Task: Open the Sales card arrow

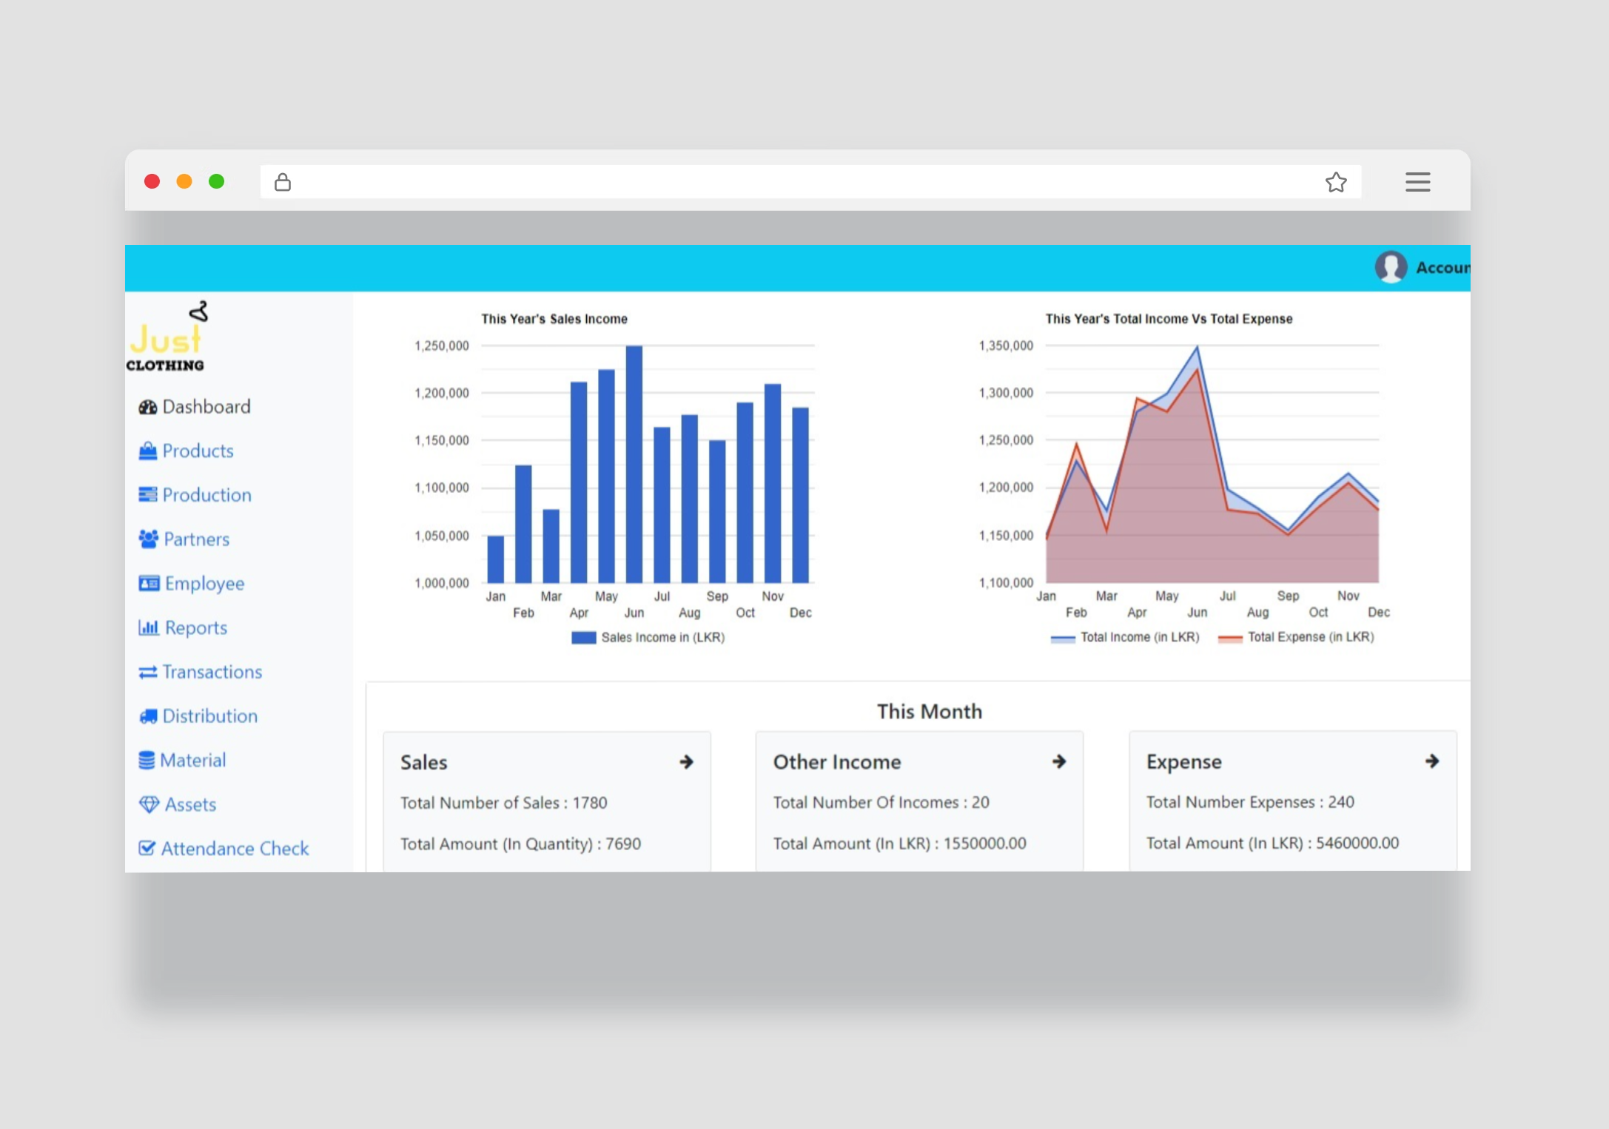Action: pos(686,762)
